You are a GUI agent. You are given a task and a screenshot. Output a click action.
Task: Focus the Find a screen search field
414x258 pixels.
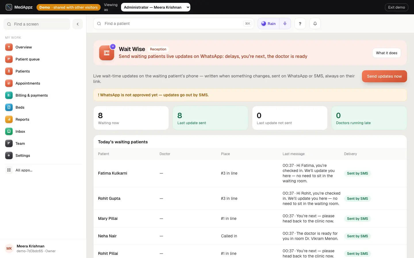37,24
